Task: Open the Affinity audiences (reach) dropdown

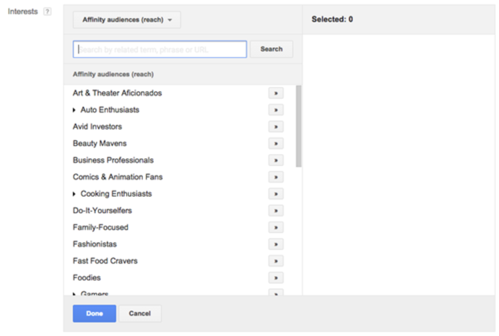Action: click(x=127, y=20)
